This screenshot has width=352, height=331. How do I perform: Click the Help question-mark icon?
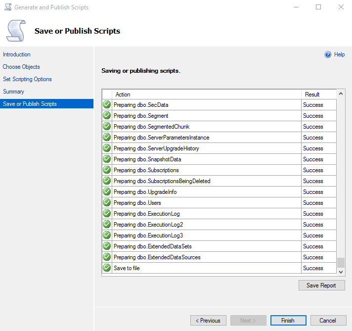328,54
